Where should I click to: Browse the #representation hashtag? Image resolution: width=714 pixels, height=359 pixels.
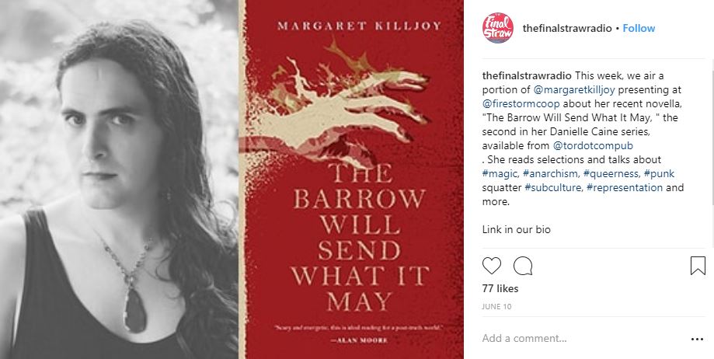point(625,188)
